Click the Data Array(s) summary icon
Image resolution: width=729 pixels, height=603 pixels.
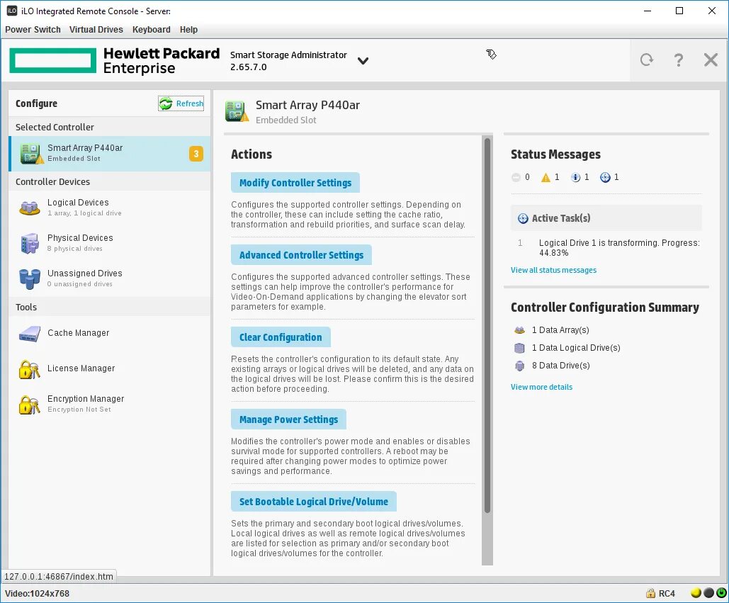519,330
